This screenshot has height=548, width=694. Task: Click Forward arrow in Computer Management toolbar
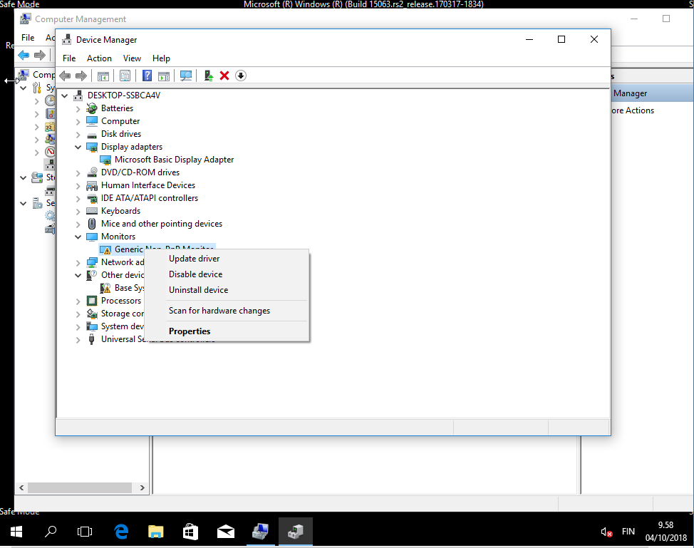pos(40,55)
